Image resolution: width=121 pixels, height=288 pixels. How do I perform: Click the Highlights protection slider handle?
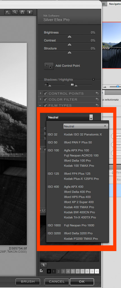point(76,85)
